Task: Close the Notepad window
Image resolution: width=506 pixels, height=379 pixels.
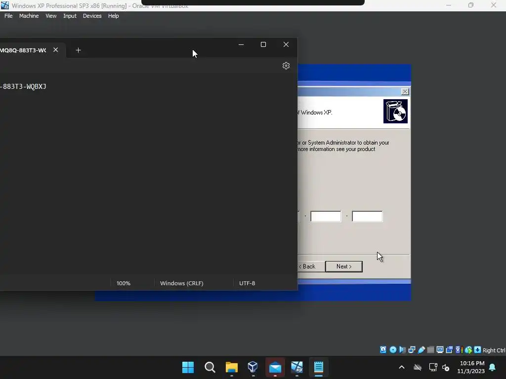Action: pos(286,44)
